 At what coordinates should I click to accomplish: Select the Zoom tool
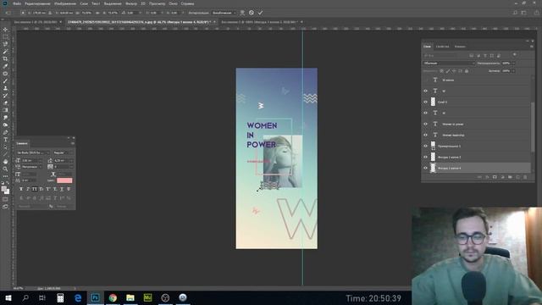point(5,169)
